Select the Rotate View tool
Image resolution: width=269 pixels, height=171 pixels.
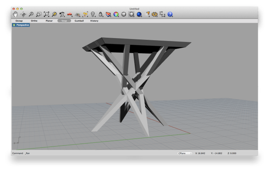pyautogui.click(x=23, y=15)
